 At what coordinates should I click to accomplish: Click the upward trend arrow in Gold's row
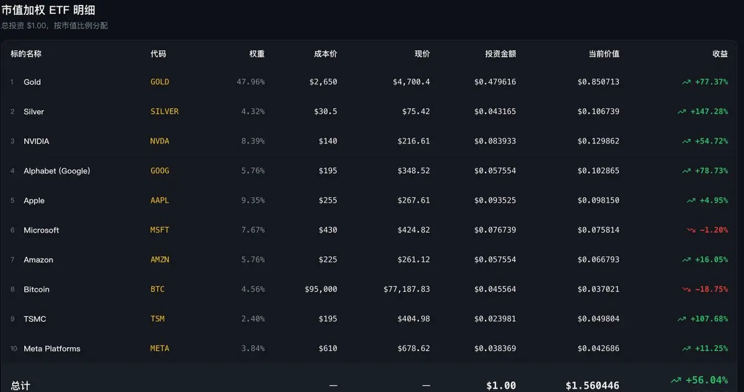click(x=686, y=82)
